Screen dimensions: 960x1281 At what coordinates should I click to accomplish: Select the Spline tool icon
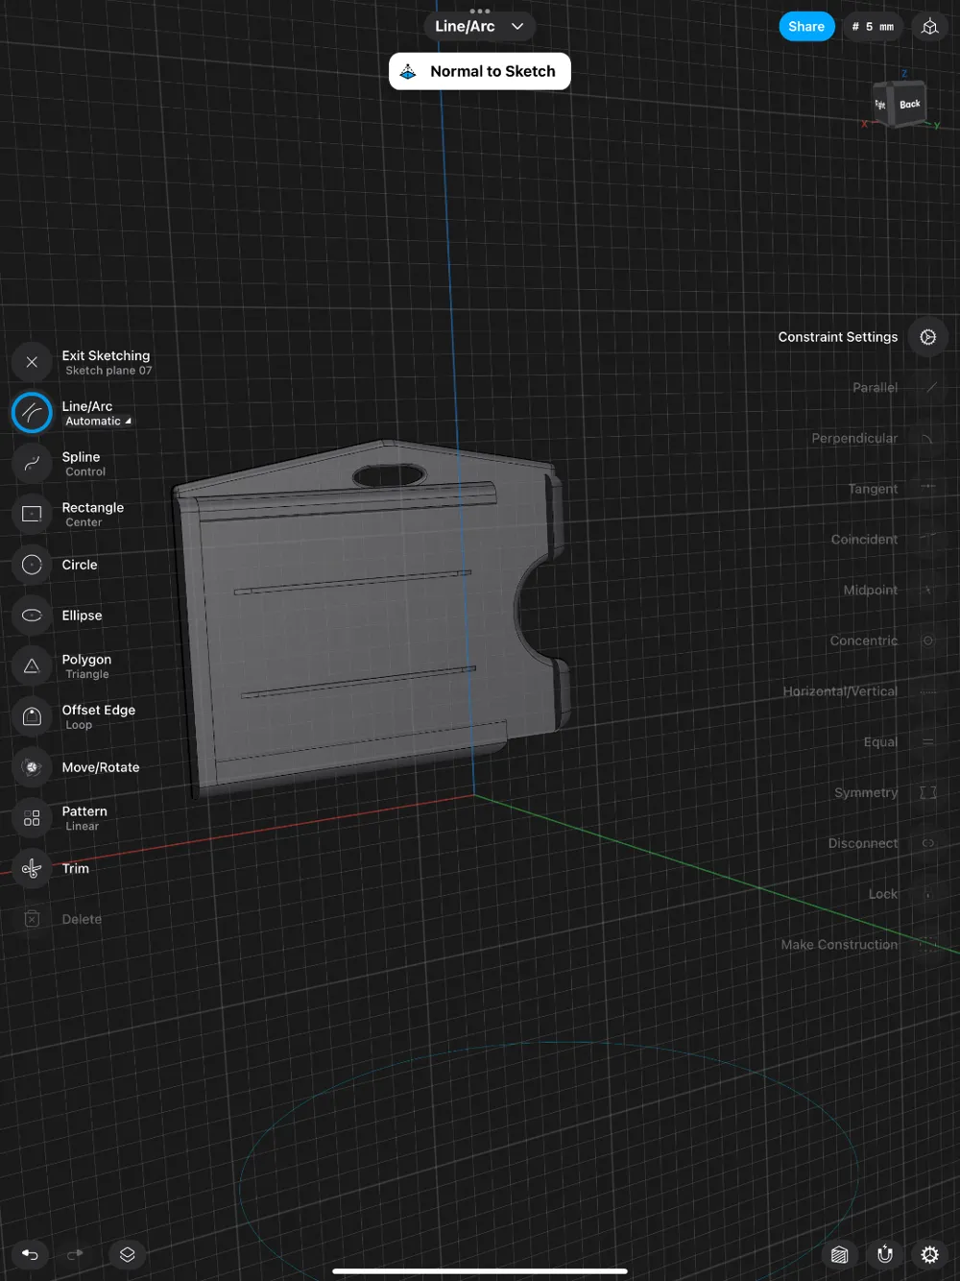(32, 464)
